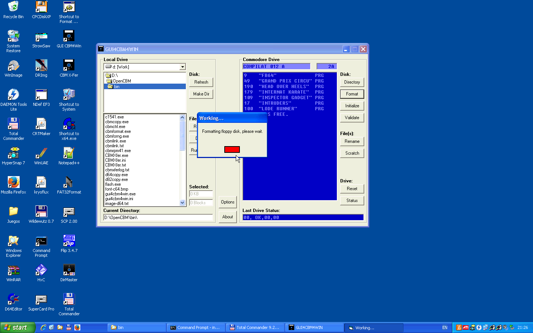Viewport: 533px width, 333px height.
Task: Click the EN language indicator in tray
Action: coord(445,327)
